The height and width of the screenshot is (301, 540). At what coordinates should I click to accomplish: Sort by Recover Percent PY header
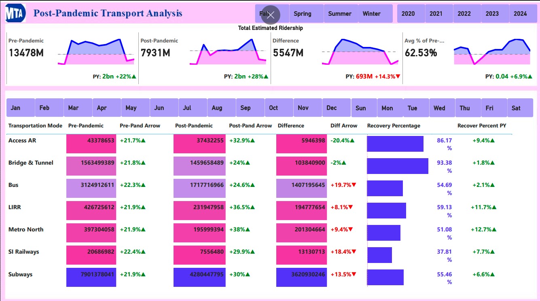pyautogui.click(x=482, y=125)
